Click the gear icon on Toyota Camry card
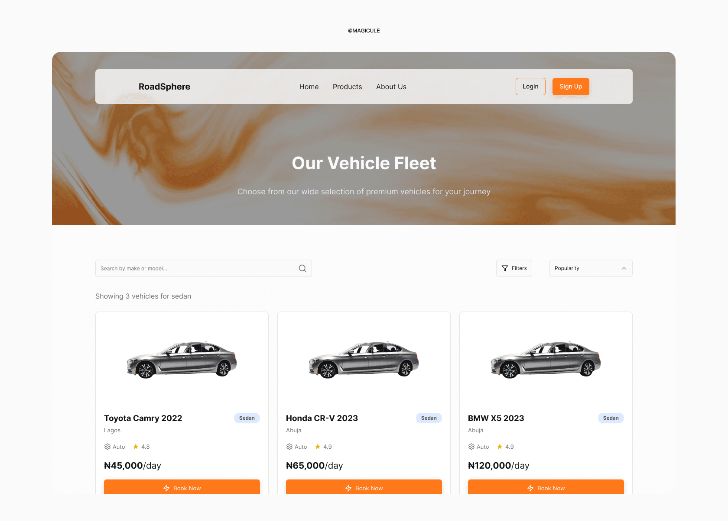The width and height of the screenshot is (728, 521). coord(107,447)
